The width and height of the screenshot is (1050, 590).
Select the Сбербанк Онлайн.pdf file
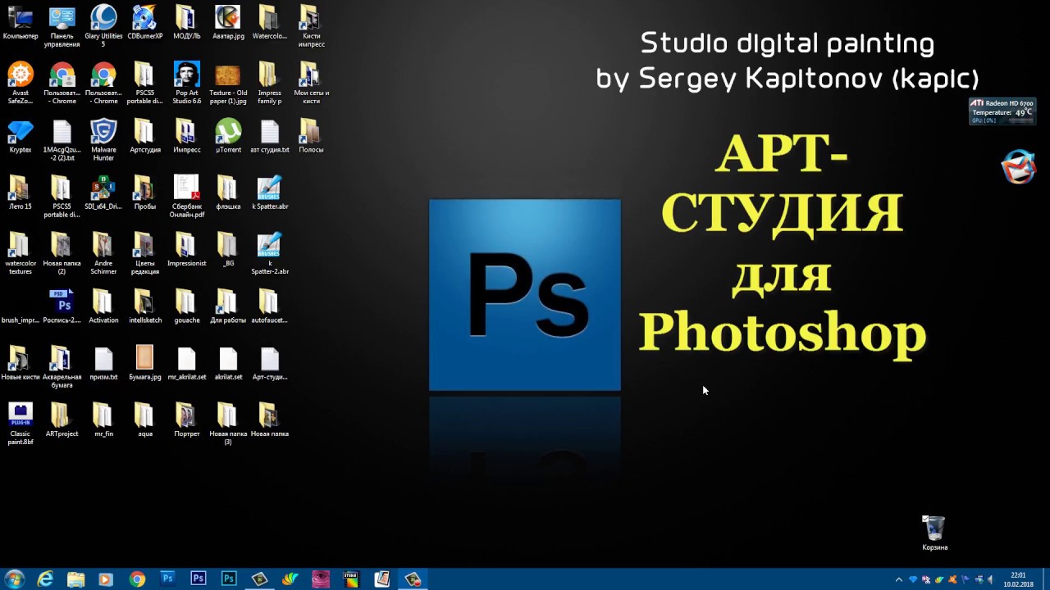(186, 197)
